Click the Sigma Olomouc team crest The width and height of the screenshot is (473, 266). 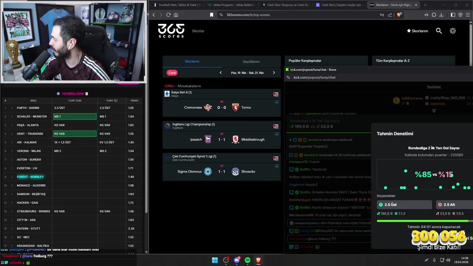pyautogui.click(x=208, y=171)
